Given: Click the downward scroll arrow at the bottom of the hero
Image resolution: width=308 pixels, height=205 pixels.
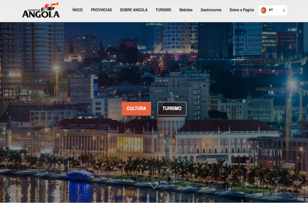Looking at the screenshot, I should pos(154,186).
